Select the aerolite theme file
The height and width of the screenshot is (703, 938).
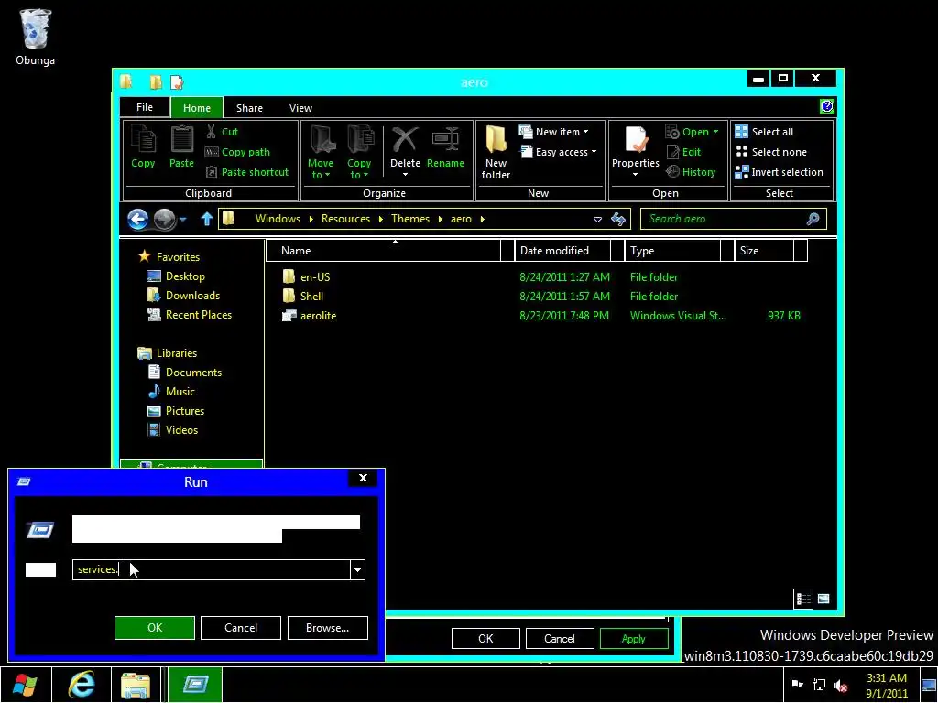tap(310, 316)
